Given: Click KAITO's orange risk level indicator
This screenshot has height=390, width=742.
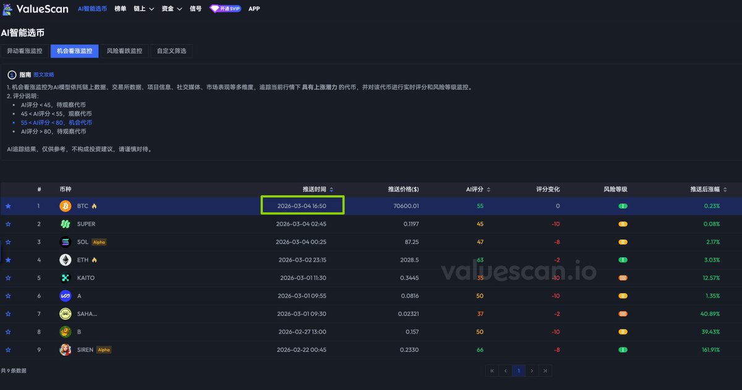Looking at the screenshot, I should pyautogui.click(x=623, y=278).
